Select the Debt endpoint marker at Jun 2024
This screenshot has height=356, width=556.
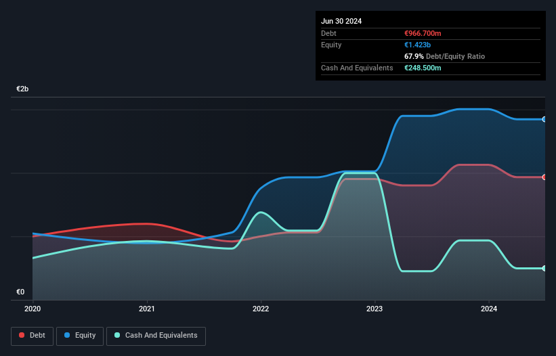(x=544, y=177)
